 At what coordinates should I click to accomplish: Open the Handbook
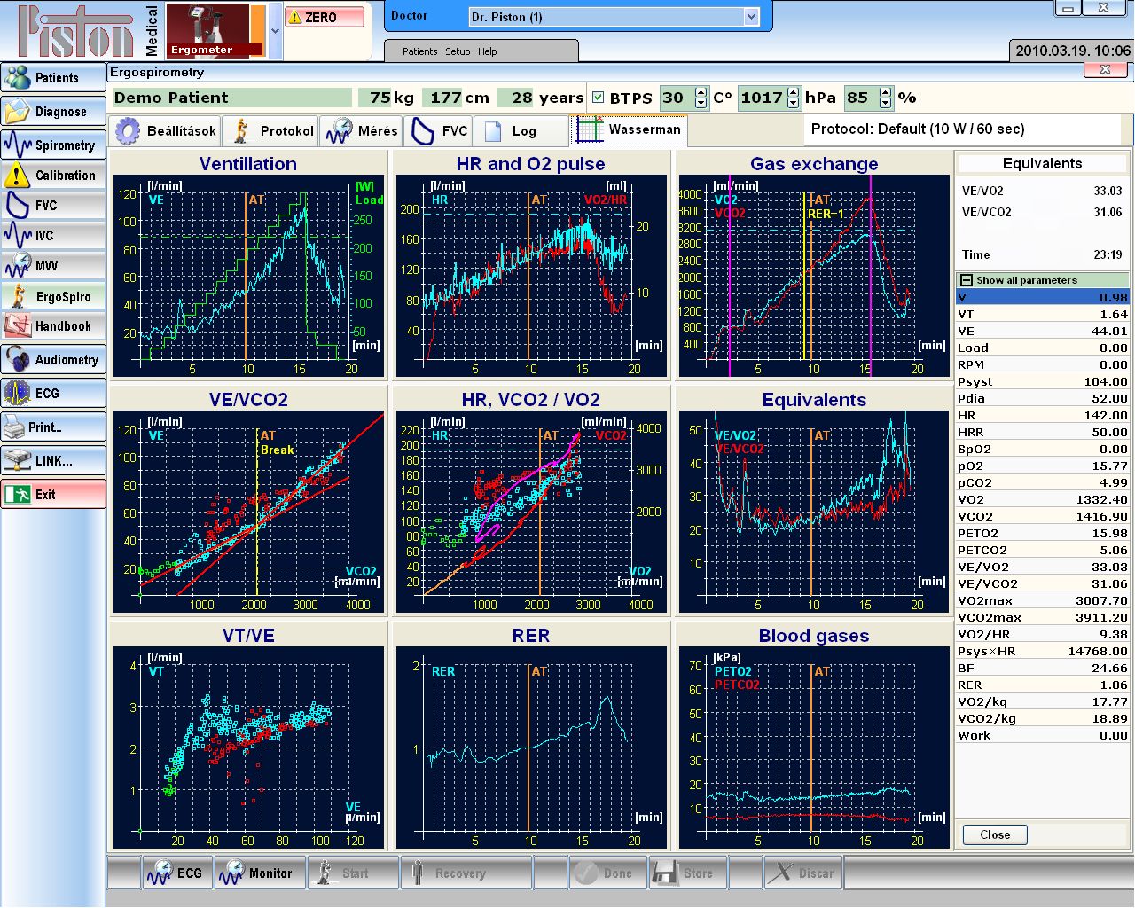tap(53, 326)
